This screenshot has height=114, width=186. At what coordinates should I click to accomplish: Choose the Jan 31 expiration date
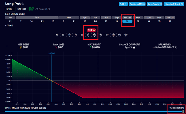[10, 21]
